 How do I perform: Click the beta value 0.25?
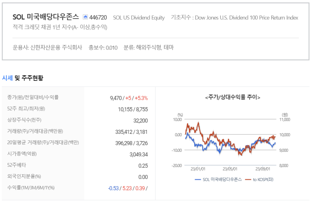pos(143,166)
